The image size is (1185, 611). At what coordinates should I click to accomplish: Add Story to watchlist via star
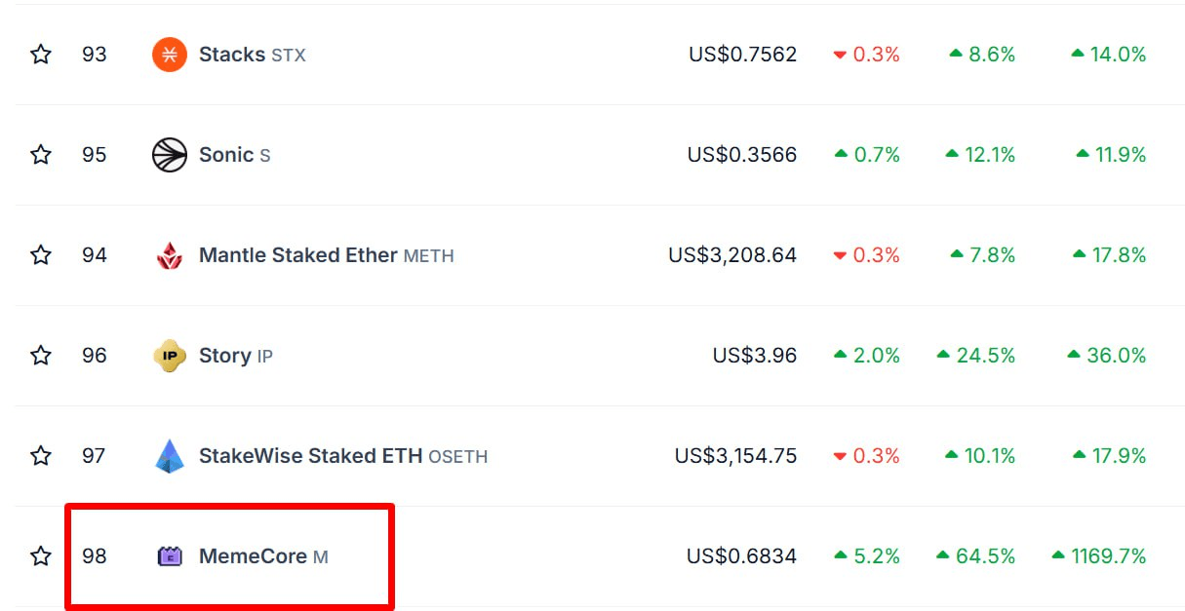pos(40,356)
